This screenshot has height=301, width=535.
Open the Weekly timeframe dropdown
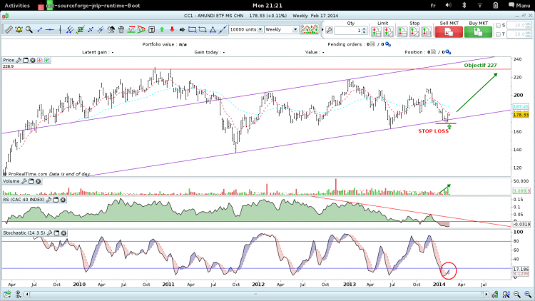pyautogui.click(x=282, y=30)
